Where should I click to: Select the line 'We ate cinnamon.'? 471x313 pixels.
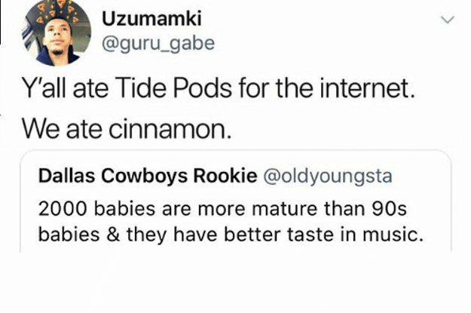(127, 129)
